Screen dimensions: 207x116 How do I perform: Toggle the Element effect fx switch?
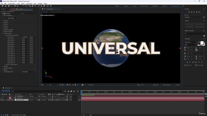(x=3, y=14)
